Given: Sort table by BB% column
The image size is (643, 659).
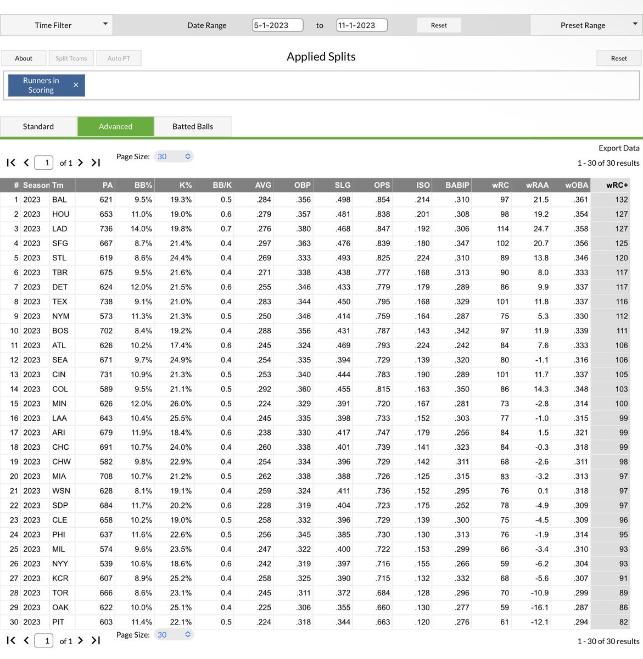Looking at the screenshot, I should point(135,185).
